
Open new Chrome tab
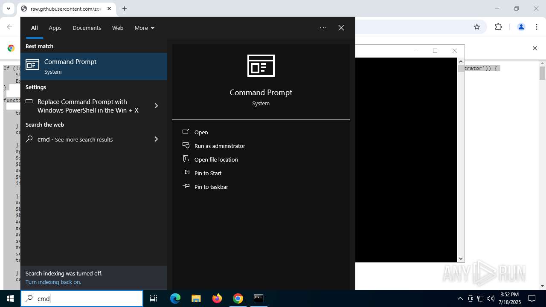pos(125,9)
